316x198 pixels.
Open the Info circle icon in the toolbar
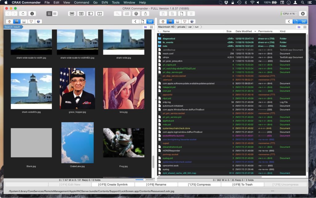tap(32, 14)
